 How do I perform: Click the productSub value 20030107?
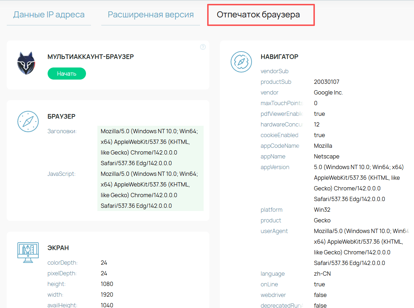pos(326,82)
